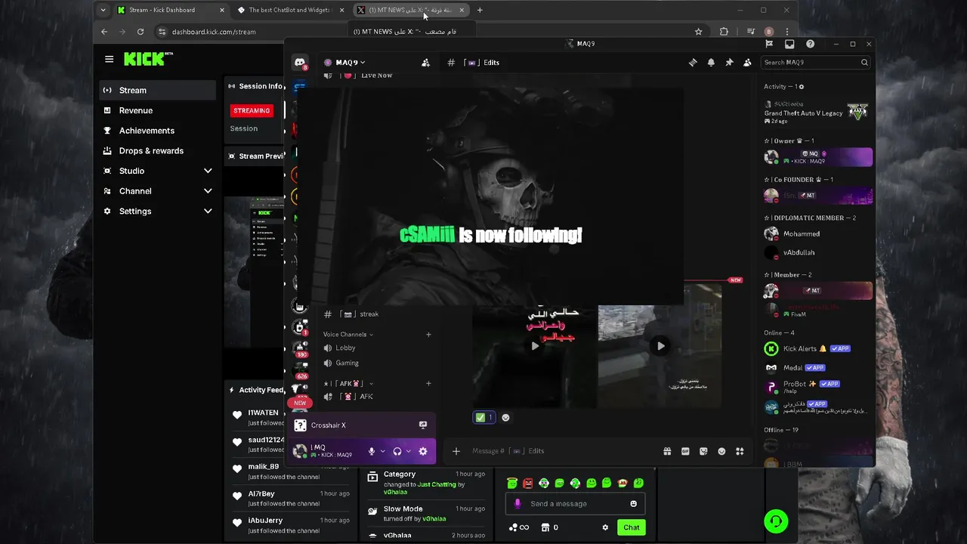This screenshot has height=544, width=967.
Task: Click screen share icon beside Crosshair X
Action: 422,425
